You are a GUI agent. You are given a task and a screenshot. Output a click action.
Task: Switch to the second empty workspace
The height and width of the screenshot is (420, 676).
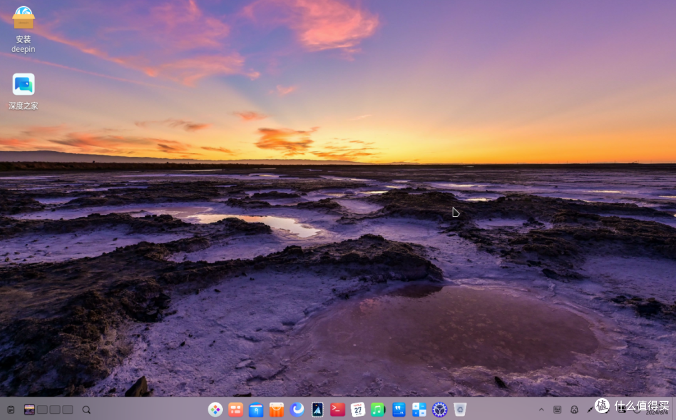coord(54,409)
